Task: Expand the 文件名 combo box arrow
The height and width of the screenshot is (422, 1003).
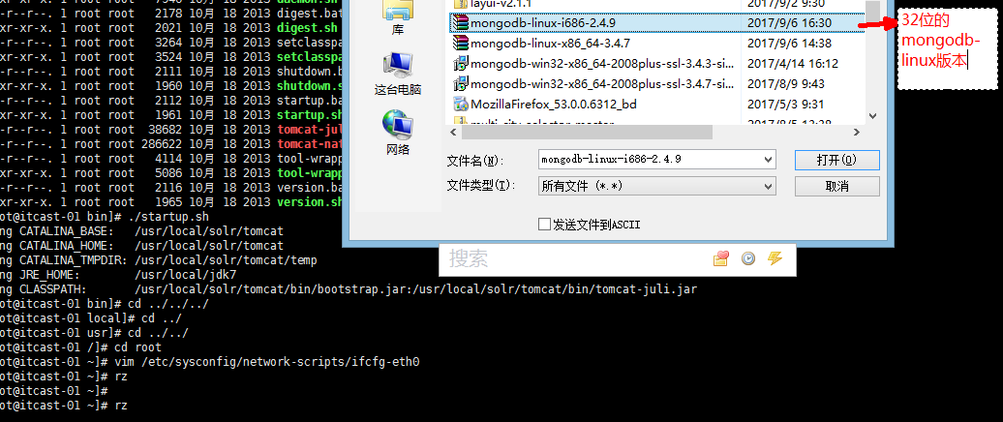Action: (768, 159)
